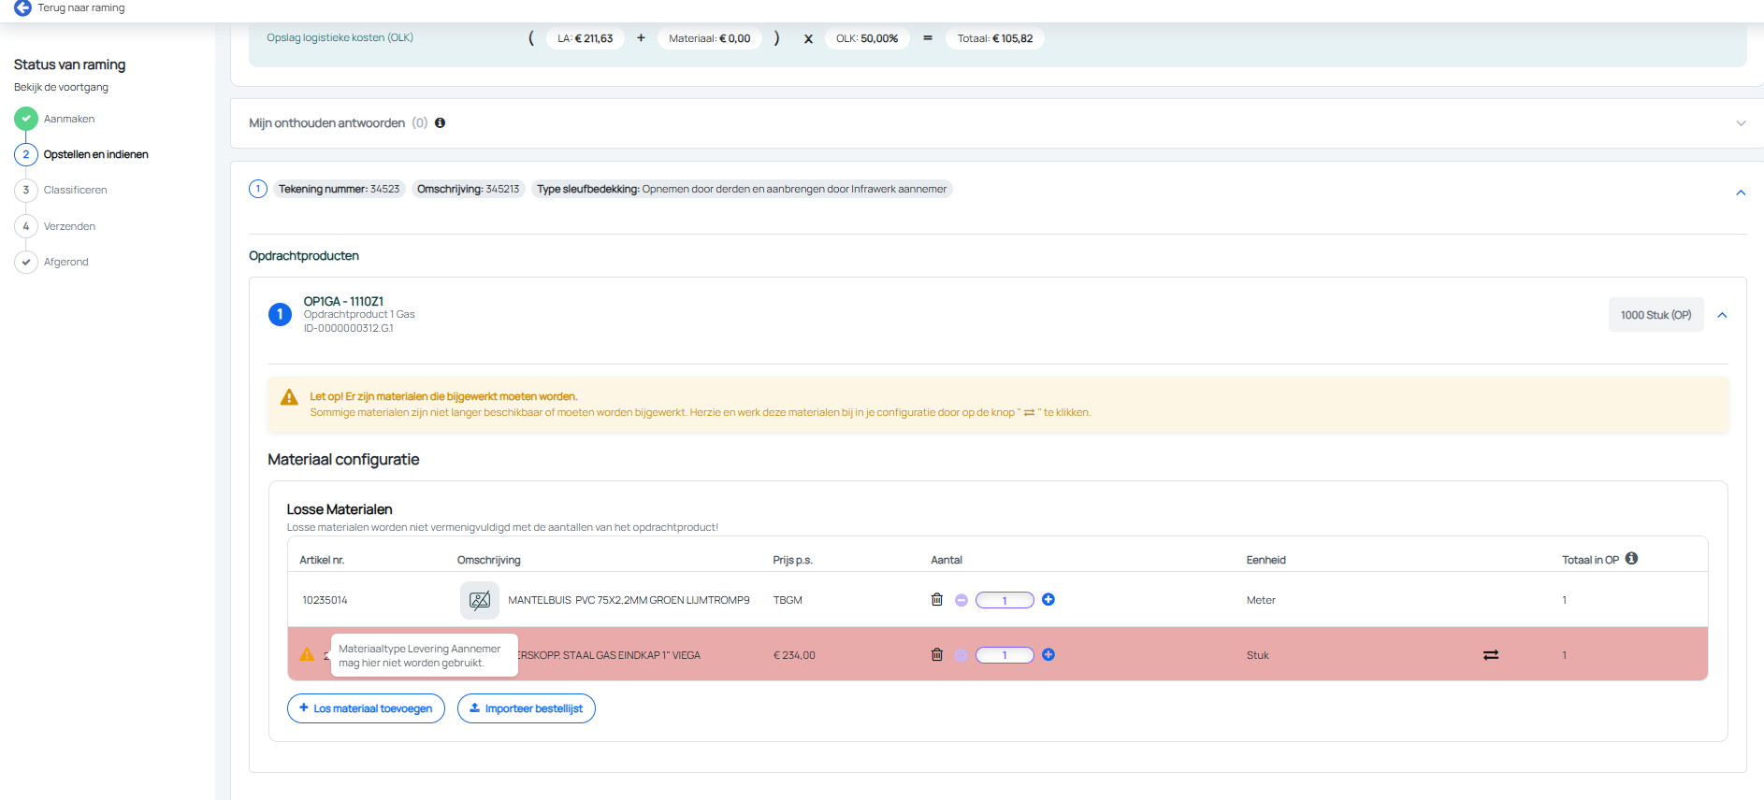Click the quantity field in EINDKAP row
This screenshot has width=1764, height=800.
1005,655
